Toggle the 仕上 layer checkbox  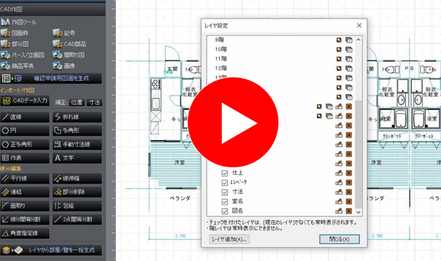(x=224, y=173)
